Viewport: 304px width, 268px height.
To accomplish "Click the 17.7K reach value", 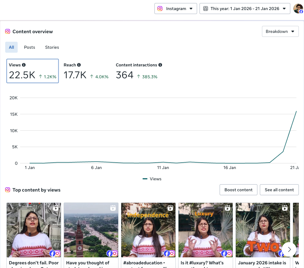I will [x=75, y=75].
